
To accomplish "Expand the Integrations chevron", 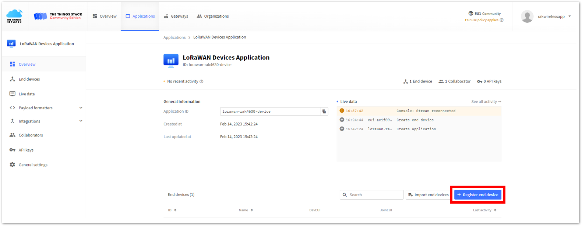I will (81, 121).
